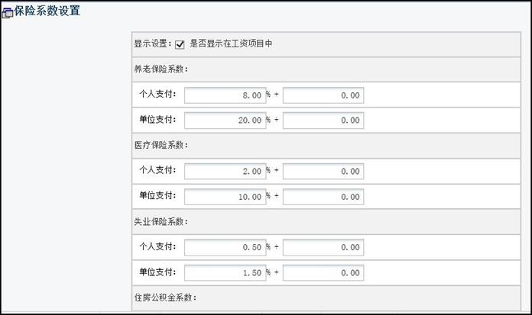Viewport: 532px width, 315px height.
Task: Click 养老保险 个人支付 percent field showing 8.00
Action: [x=225, y=95]
